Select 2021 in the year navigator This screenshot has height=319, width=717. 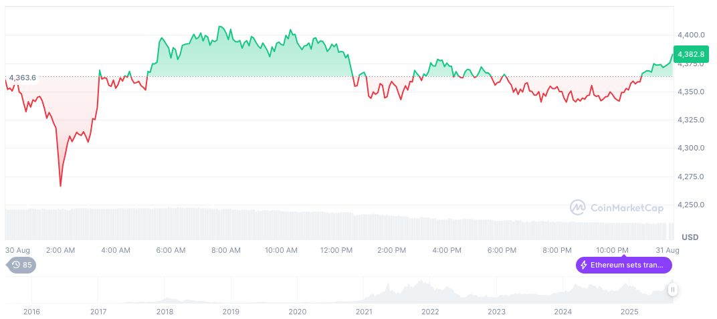click(364, 312)
